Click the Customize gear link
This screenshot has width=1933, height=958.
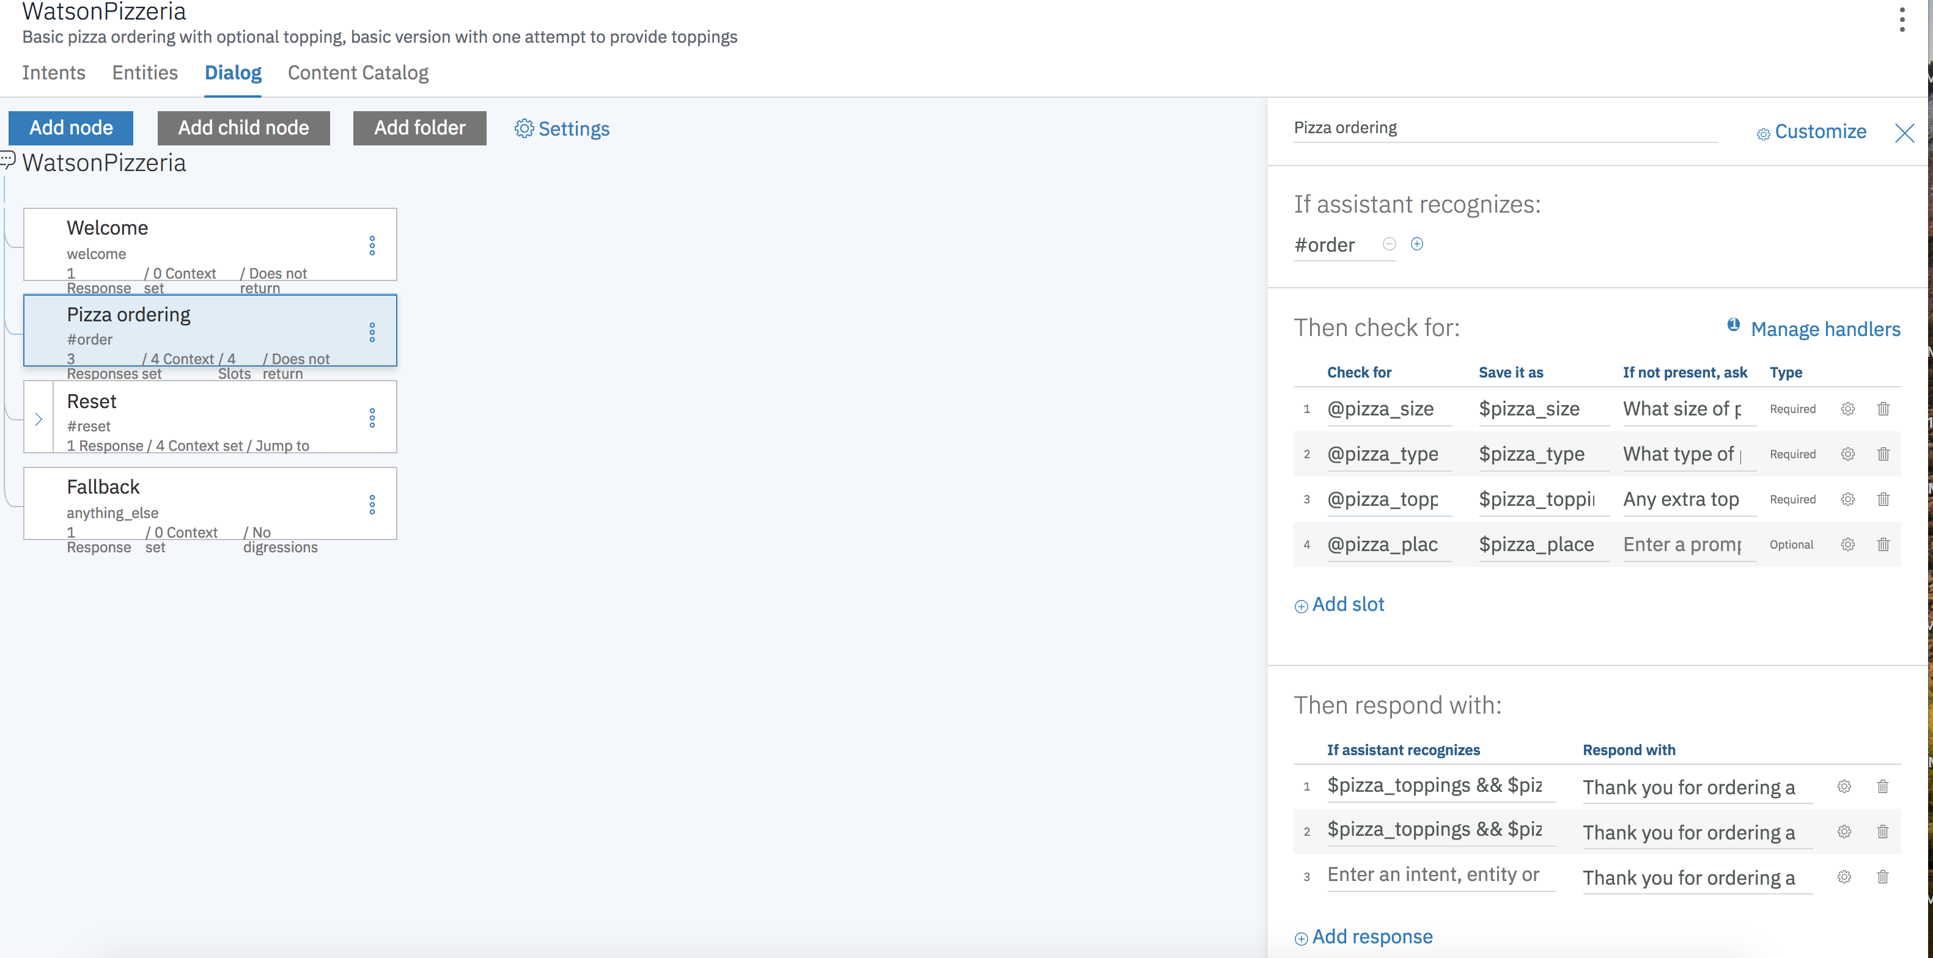tap(1811, 132)
